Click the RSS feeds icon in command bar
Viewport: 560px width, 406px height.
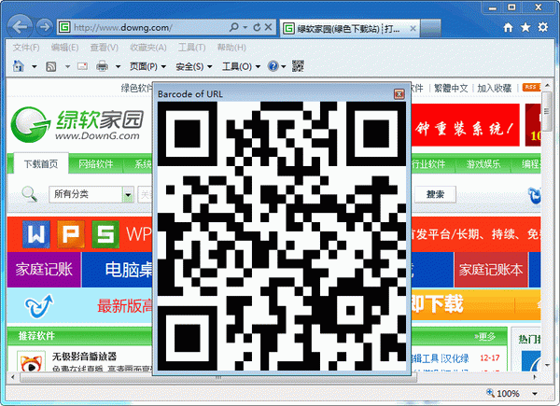tap(50, 66)
